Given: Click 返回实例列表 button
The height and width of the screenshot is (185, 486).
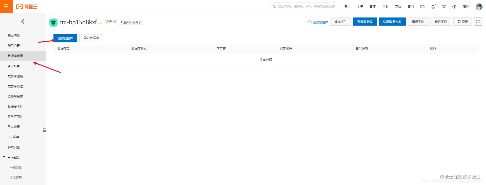Looking at the screenshot, I should tap(131, 22).
